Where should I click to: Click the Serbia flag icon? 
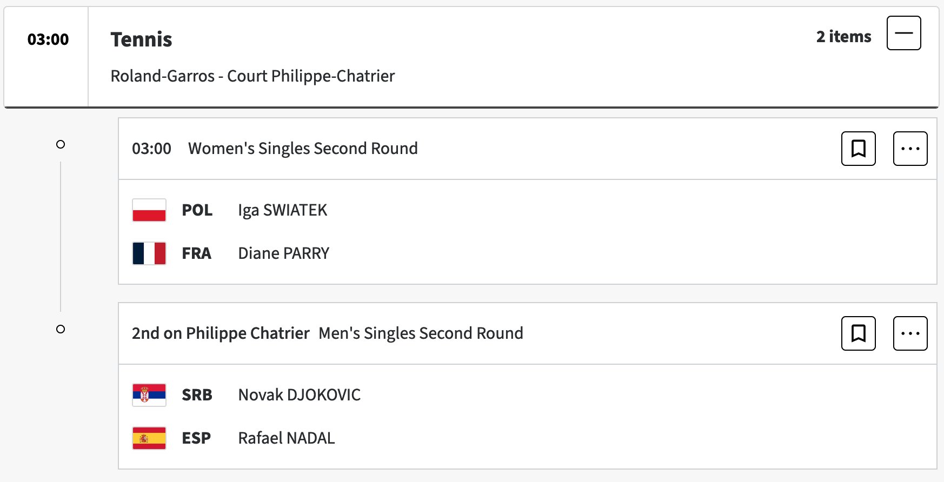(x=149, y=395)
